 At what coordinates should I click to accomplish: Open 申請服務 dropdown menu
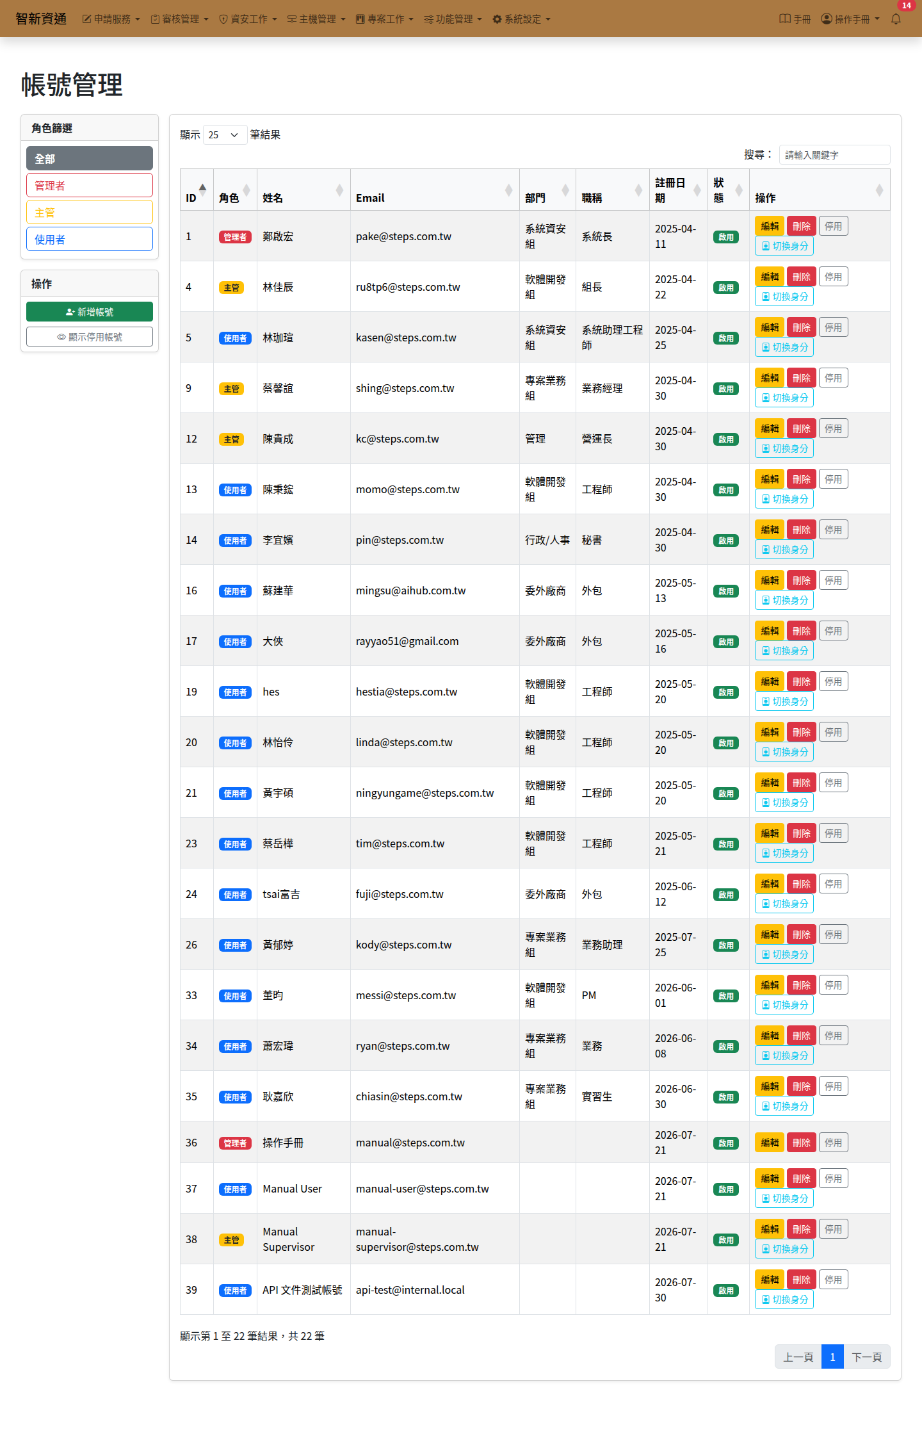[x=111, y=19]
